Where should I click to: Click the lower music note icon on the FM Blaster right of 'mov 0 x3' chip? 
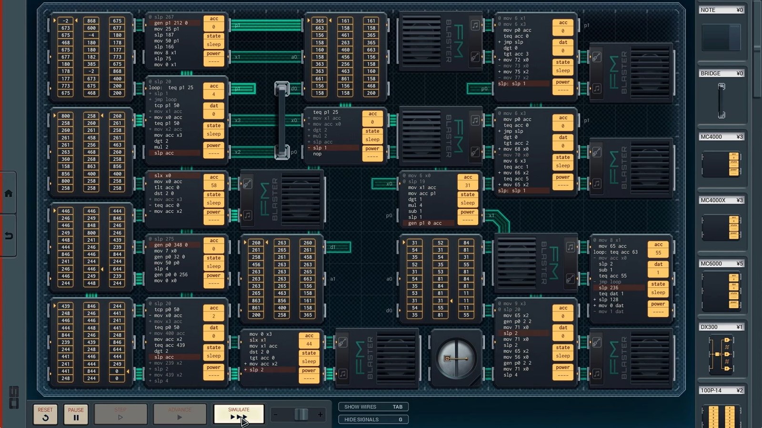pos(343,374)
